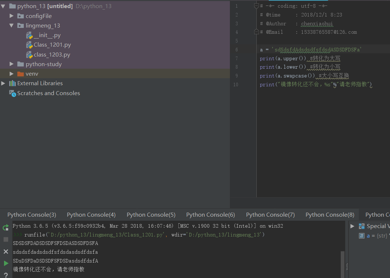
Task: Collapse the lingmeng_13 folder arrow
Action: [x=12, y=26]
